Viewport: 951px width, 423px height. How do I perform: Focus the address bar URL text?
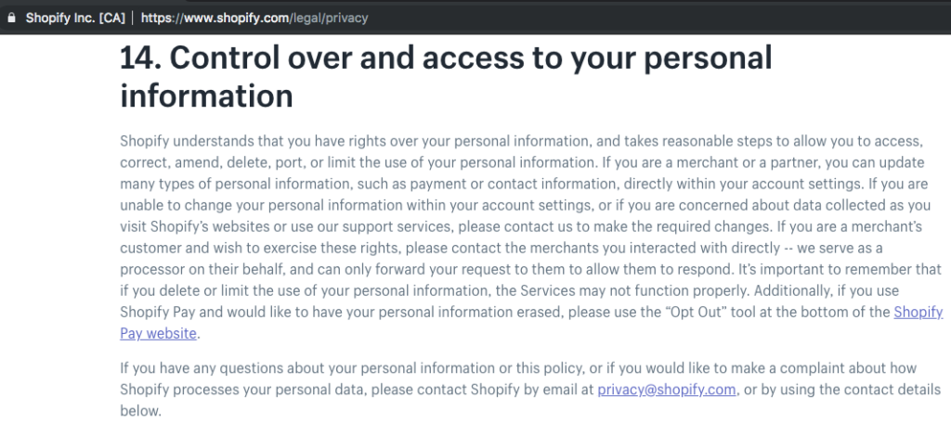click(254, 19)
